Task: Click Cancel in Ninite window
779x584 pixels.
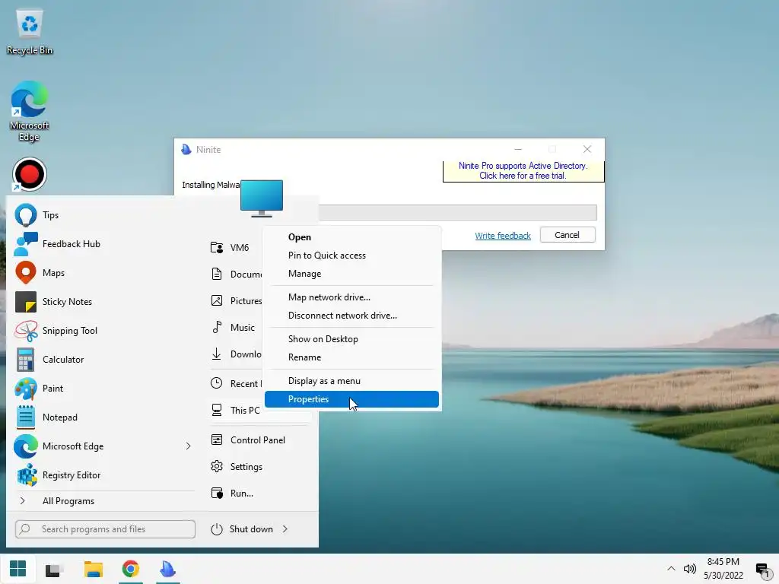Action: pyautogui.click(x=568, y=235)
